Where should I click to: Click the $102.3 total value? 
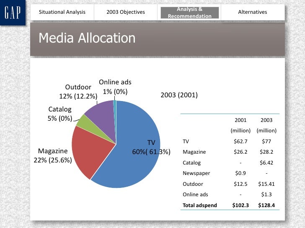240,205
